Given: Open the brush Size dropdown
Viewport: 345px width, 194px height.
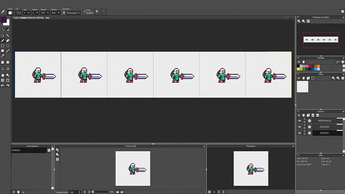Looking at the screenshot, I should coord(26,13).
